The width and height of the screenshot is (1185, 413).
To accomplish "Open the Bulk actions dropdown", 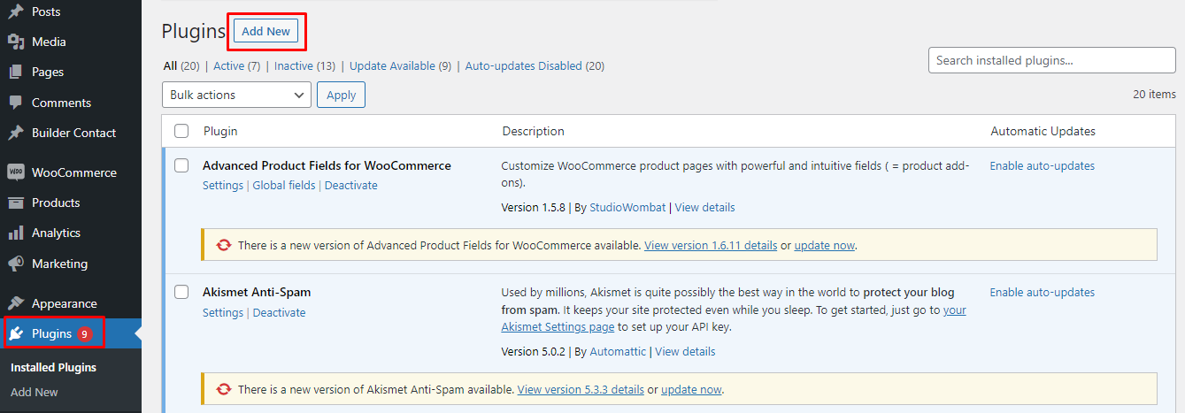I will 236,95.
